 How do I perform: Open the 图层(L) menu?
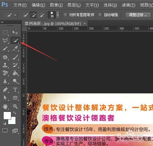pyautogui.click(x=74, y=5)
